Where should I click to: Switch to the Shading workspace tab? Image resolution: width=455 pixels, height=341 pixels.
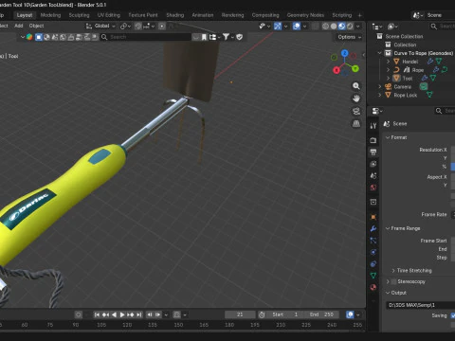[175, 15]
